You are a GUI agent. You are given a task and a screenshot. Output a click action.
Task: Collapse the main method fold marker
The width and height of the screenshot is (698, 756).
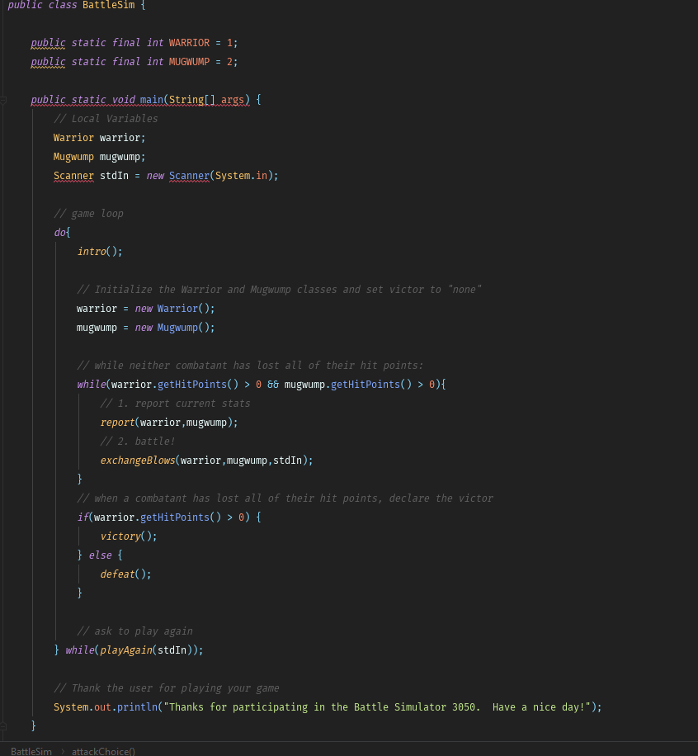tap(4, 99)
